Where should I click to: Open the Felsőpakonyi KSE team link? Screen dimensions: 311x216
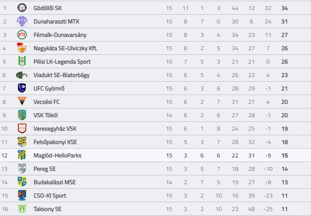(55, 142)
